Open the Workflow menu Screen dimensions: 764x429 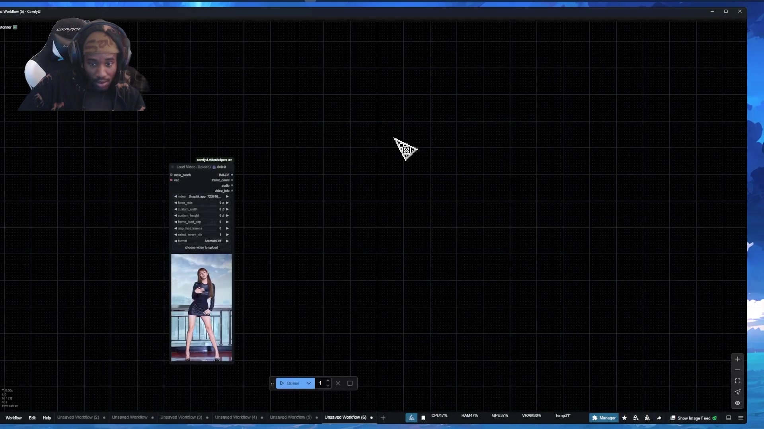[x=14, y=418]
